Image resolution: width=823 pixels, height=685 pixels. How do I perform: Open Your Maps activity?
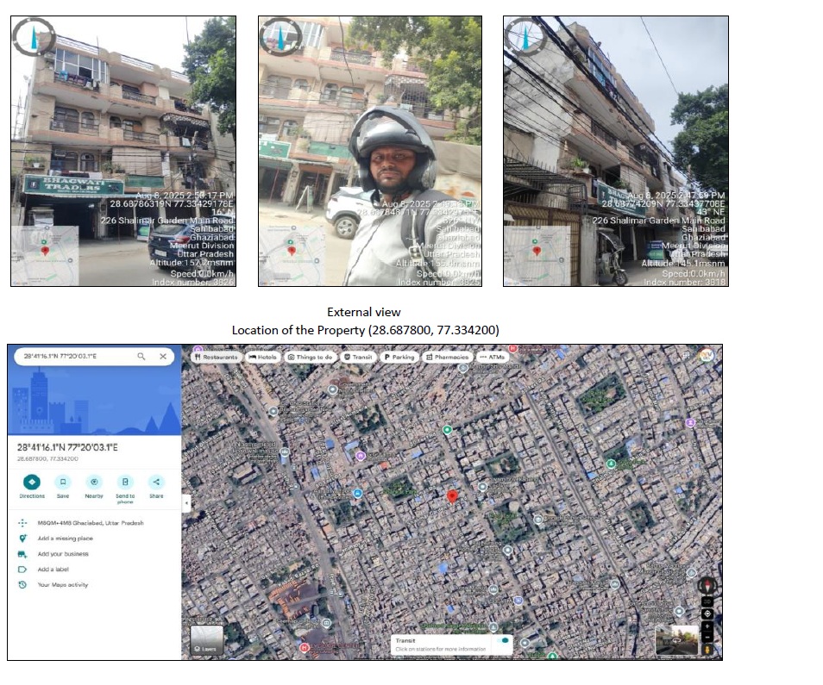[x=62, y=585]
